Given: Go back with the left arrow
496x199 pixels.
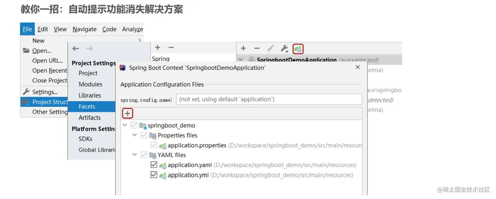Looking at the screenshot, I should pos(76,48).
